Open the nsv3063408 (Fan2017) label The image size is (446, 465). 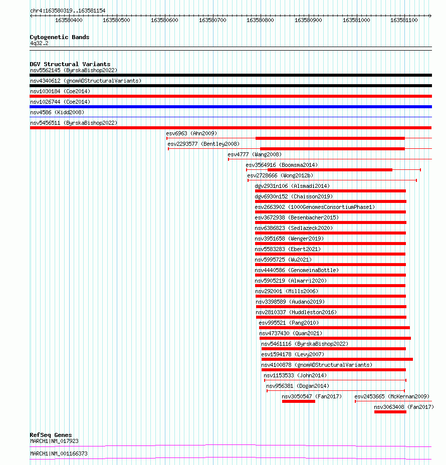click(404, 407)
